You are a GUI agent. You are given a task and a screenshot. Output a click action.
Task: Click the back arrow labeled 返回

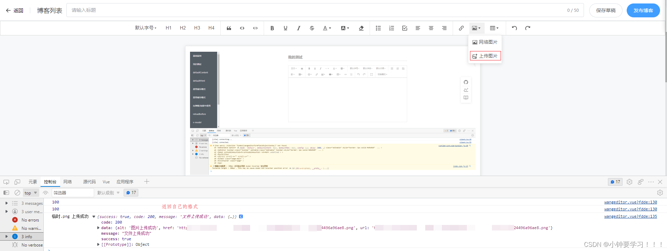tap(15, 10)
